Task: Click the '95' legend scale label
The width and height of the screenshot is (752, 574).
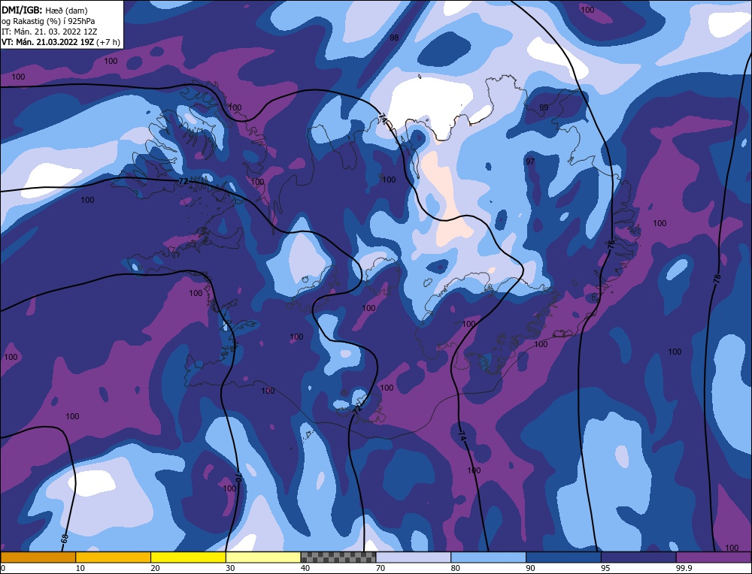Action: coord(605,568)
